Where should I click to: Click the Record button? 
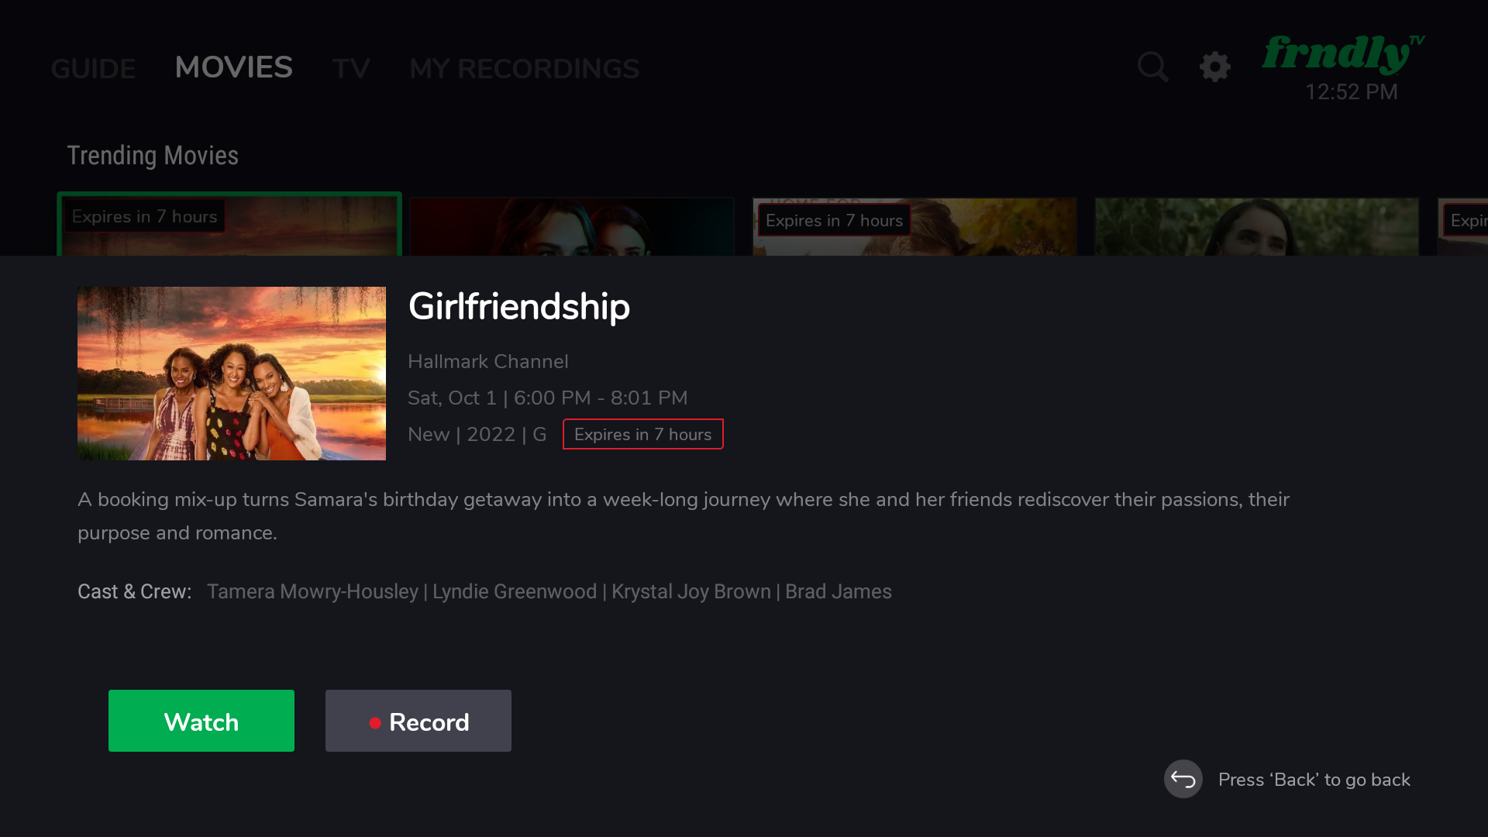[x=418, y=721]
